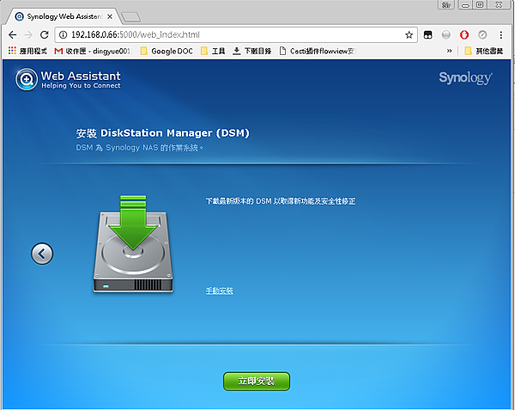The width and height of the screenshot is (515, 410).
Task: Open the Cacti flowview bookmark
Action: click(x=318, y=51)
